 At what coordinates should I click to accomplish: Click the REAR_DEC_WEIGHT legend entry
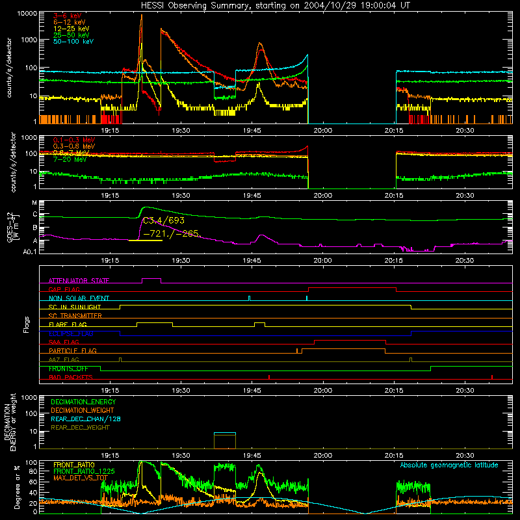pos(80,428)
